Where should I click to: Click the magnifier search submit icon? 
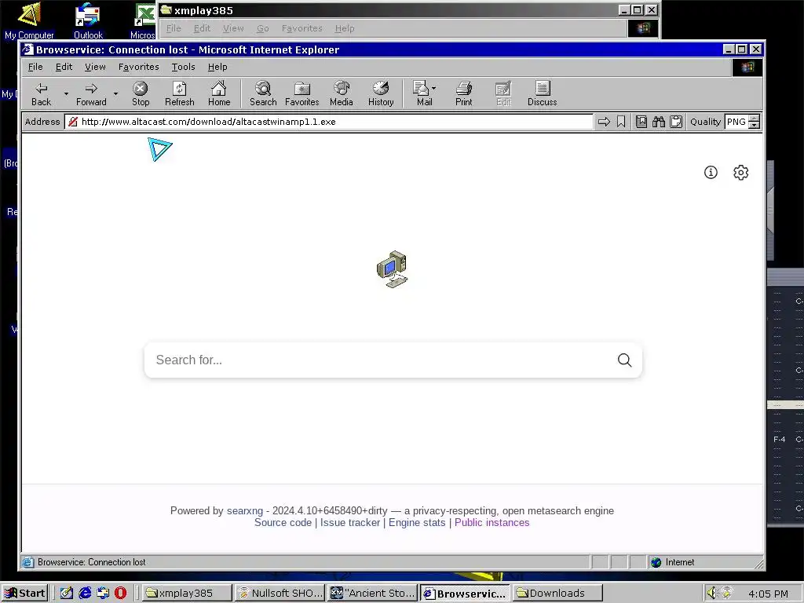click(x=624, y=360)
